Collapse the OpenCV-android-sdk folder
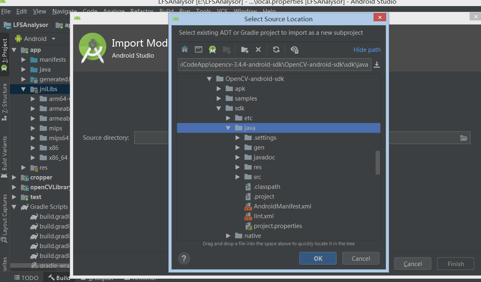 click(209, 79)
